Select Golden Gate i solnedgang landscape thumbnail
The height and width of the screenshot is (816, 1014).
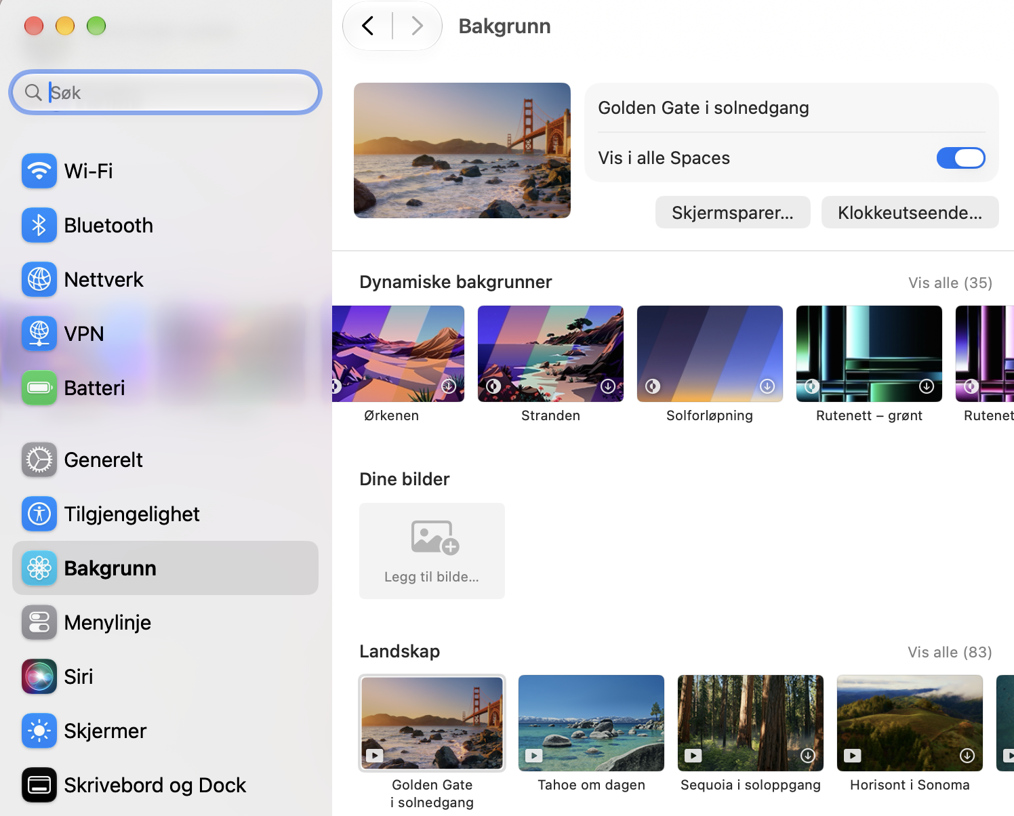(432, 723)
